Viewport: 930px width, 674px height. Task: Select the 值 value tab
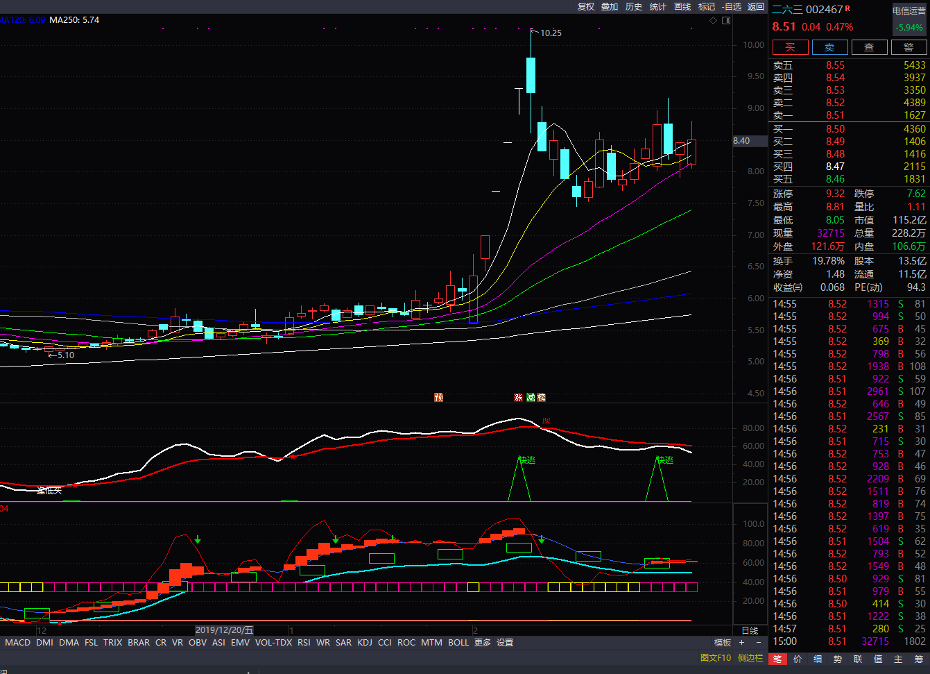point(878,659)
